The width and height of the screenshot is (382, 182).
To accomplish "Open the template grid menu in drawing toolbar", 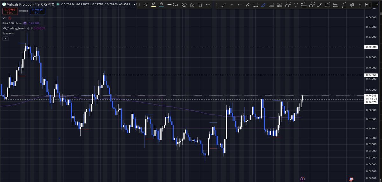I will click(145, 5).
